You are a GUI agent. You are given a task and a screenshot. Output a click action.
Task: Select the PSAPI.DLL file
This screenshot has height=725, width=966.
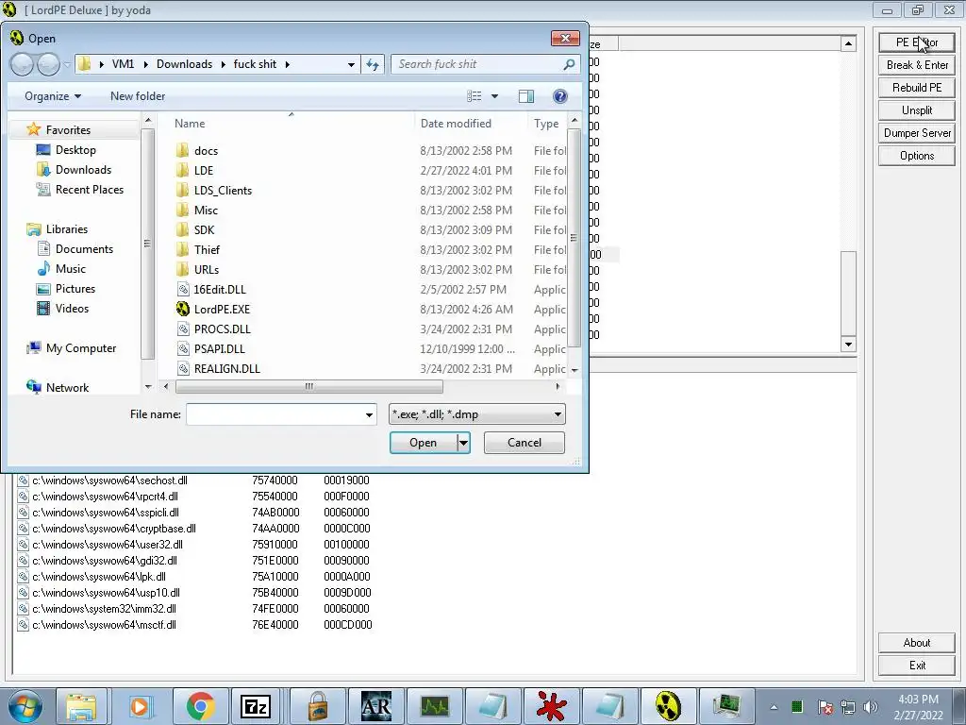click(x=219, y=349)
